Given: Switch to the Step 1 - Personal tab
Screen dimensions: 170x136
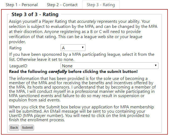Looking at the screenshot, I should pyautogui.click(x=22, y=5).
